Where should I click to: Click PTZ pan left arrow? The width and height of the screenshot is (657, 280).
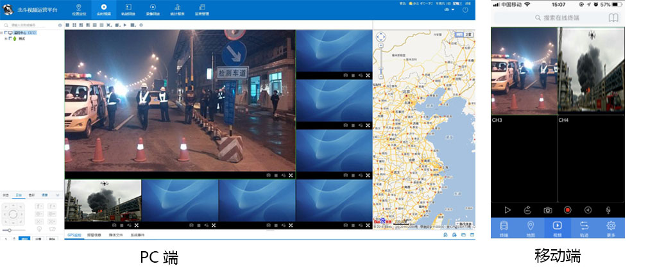[4, 214]
